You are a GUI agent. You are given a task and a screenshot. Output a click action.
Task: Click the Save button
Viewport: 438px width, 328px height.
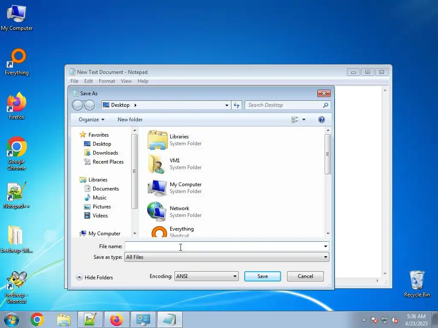click(x=263, y=276)
